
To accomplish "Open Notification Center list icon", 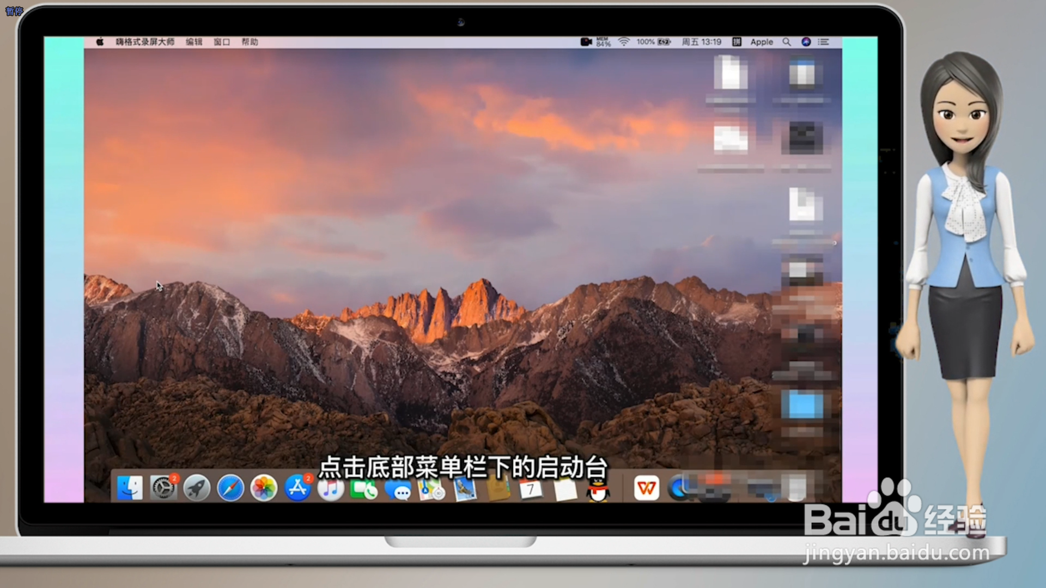I will point(823,42).
